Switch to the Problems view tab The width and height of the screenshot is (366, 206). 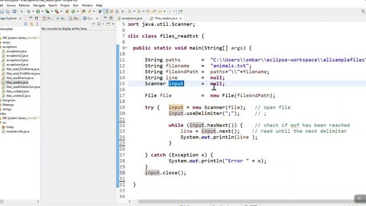pos(47,18)
